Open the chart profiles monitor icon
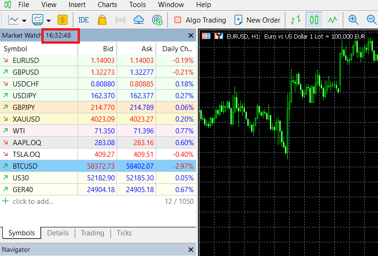This screenshot has width=378, height=256. (x=38, y=20)
